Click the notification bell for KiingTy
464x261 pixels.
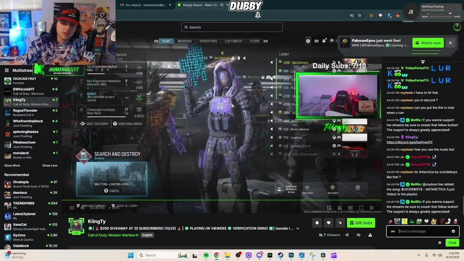pyautogui.click(x=317, y=223)
